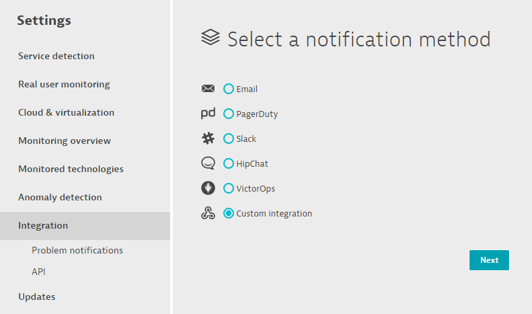Pick the HipChat radio option
The height and width of the screenshot is (314, 532).
coord(229,163)
